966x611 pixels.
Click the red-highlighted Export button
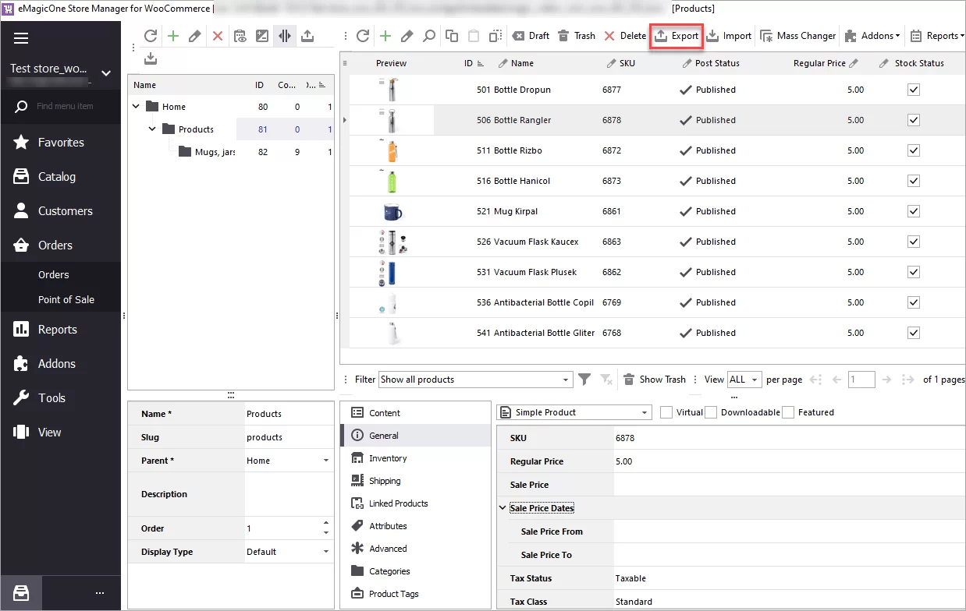coord(676,35)
